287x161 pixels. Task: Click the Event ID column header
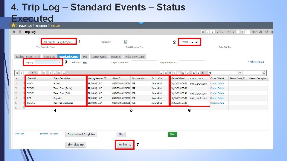[x=39, y=78]
